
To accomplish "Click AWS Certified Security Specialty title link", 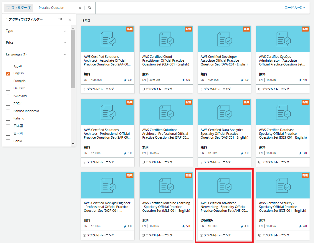I will (x=282, y=207).
